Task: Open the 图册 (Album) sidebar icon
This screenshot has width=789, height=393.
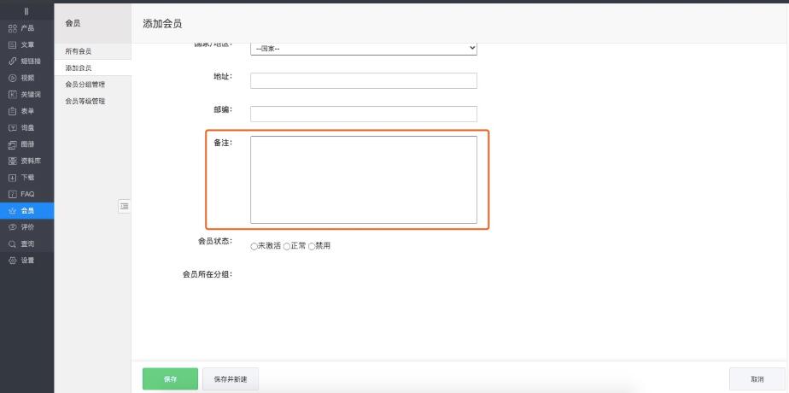Action: tap(13, 144)
